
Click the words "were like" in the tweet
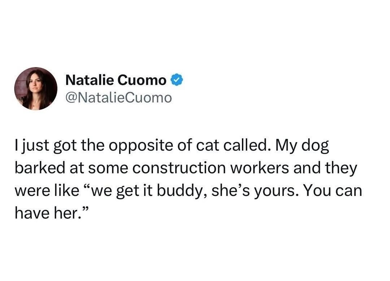(47, 190)
